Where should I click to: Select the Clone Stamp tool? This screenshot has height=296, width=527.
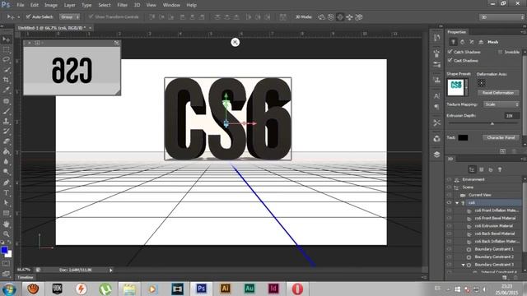coord(6,121)
